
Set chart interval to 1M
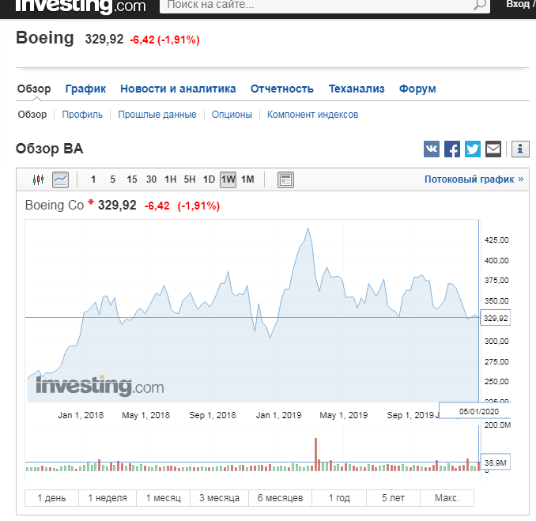click(247, 179)
